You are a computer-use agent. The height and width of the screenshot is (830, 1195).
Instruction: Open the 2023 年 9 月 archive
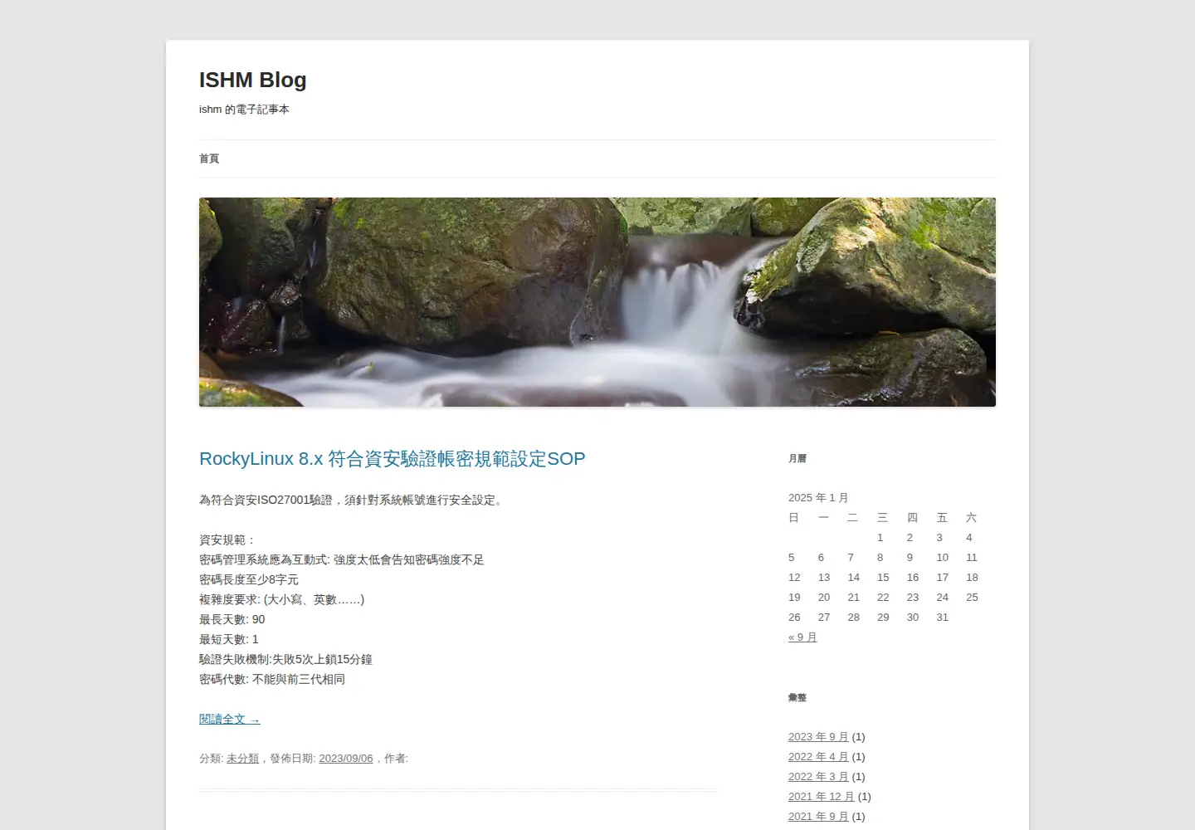pos(818,737)
